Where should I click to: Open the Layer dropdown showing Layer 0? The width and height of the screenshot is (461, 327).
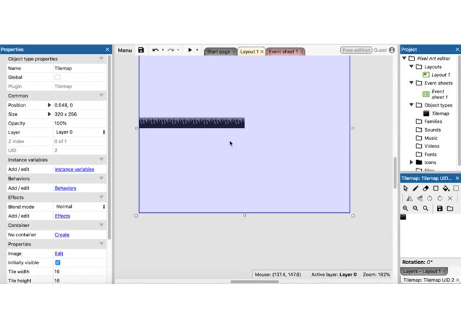pos(80,132)
